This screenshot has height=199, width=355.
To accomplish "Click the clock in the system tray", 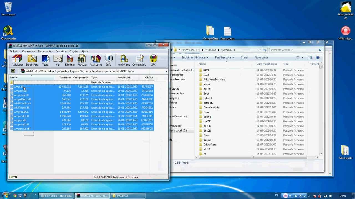I will pyautogui.click(x=343, y=196).
